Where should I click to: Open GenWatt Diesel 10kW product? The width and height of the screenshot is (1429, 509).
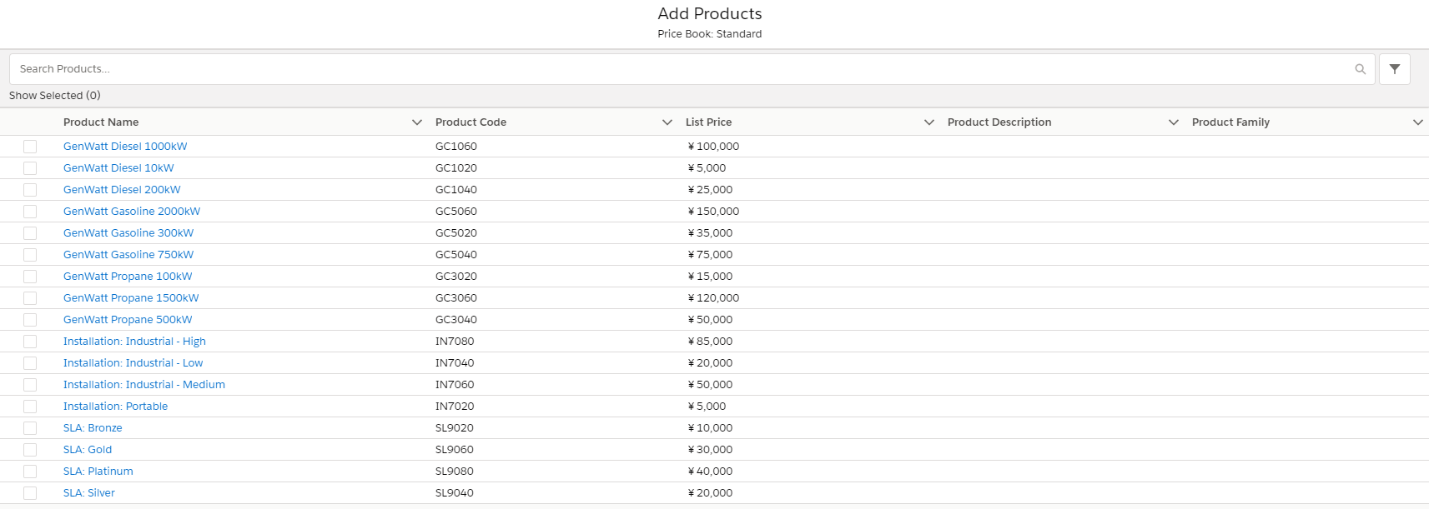(118, 168)
